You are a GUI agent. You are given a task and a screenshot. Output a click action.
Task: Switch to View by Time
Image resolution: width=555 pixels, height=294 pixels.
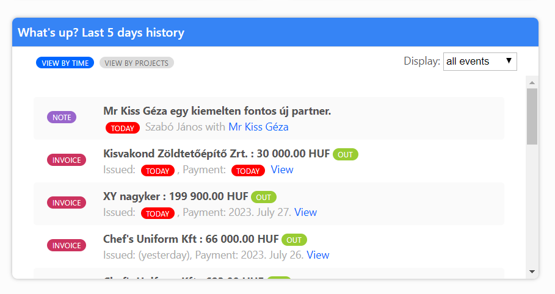point(65,63)
